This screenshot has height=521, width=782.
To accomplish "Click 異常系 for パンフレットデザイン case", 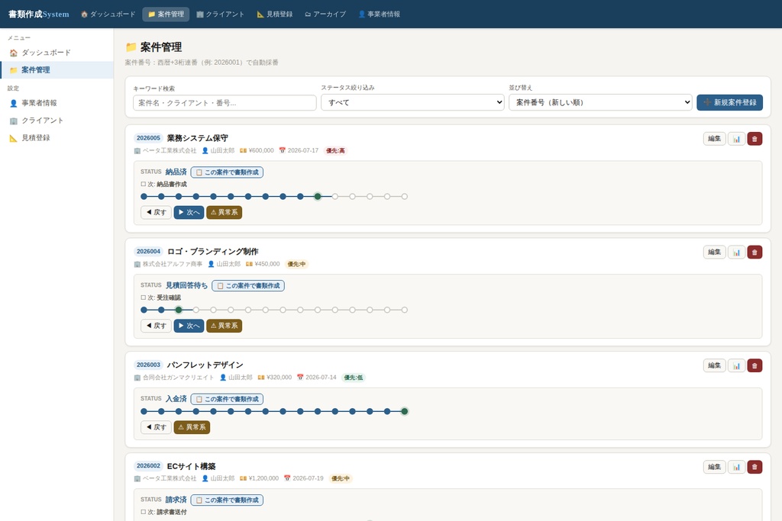I will click(192, 427).
